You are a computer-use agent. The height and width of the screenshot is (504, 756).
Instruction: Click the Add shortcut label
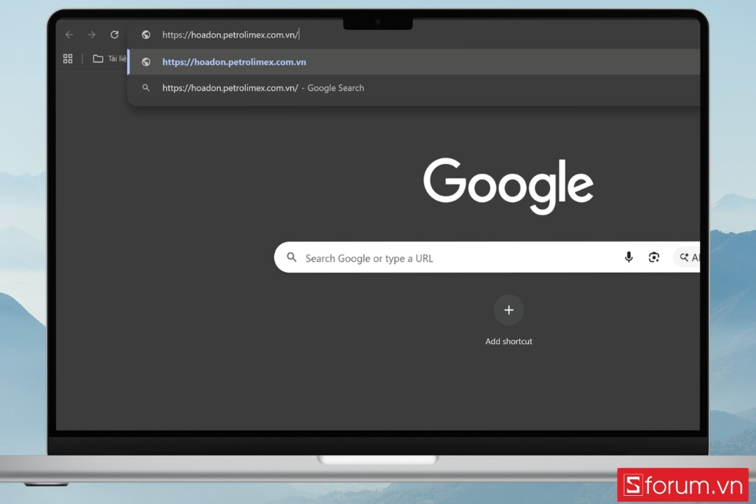(x=509, y=341)
